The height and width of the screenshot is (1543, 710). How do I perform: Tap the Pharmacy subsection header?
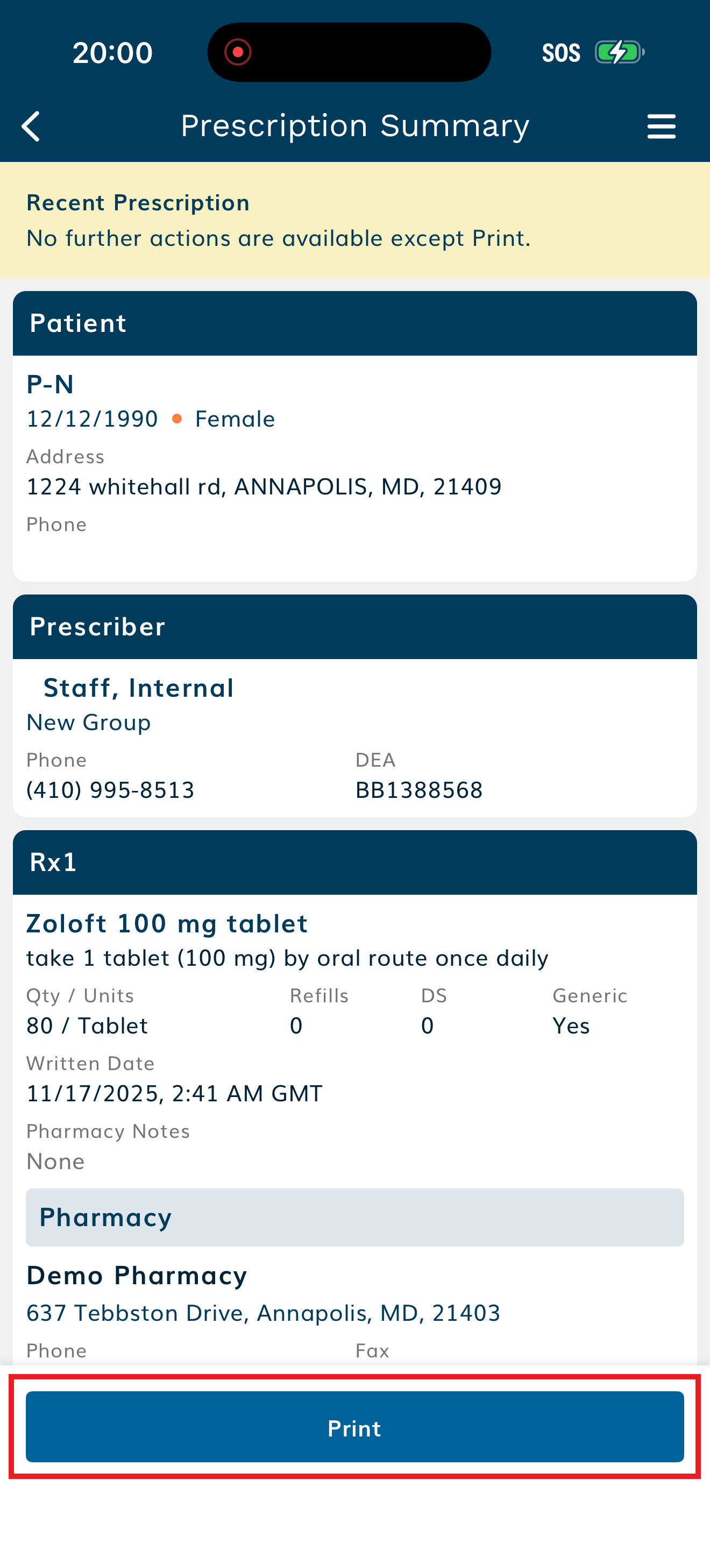[354, 1218]
